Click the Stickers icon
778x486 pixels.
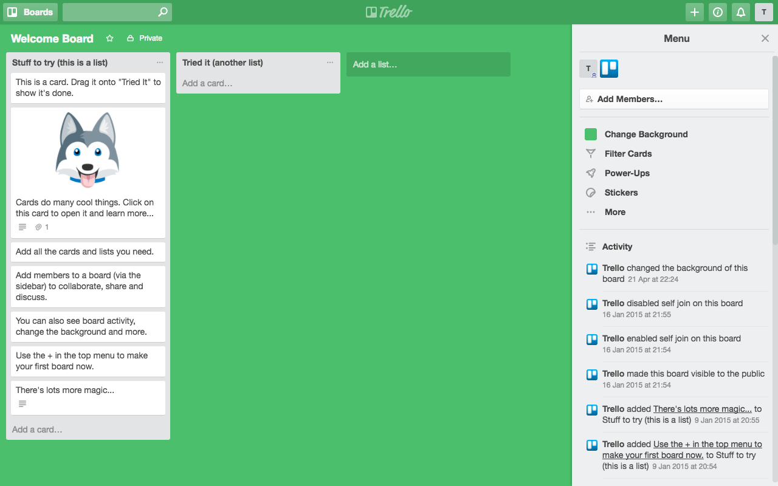(591, 193)
